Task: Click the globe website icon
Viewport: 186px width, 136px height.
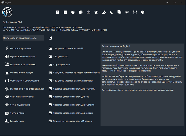Action: tap(81, 12)
